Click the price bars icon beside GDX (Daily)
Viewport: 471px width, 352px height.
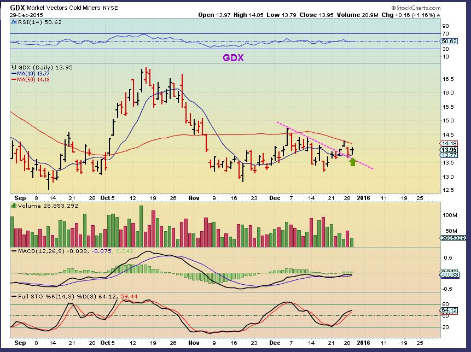point(14,68)
